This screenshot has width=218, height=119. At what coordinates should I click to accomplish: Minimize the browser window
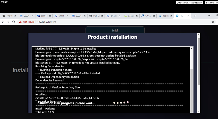(209, 16)
